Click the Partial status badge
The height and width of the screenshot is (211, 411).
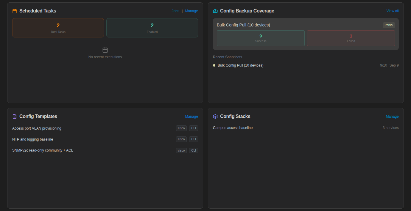point(389,25)
